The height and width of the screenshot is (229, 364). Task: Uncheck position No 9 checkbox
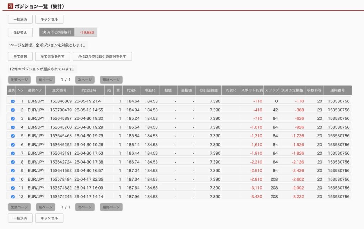13,170
